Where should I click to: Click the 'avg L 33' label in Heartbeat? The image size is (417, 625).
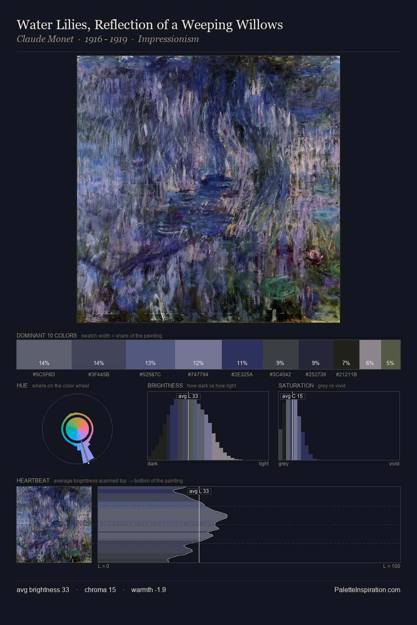199,491
